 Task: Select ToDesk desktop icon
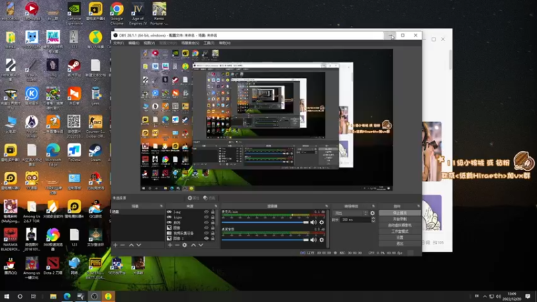click(x=75, y=153)
